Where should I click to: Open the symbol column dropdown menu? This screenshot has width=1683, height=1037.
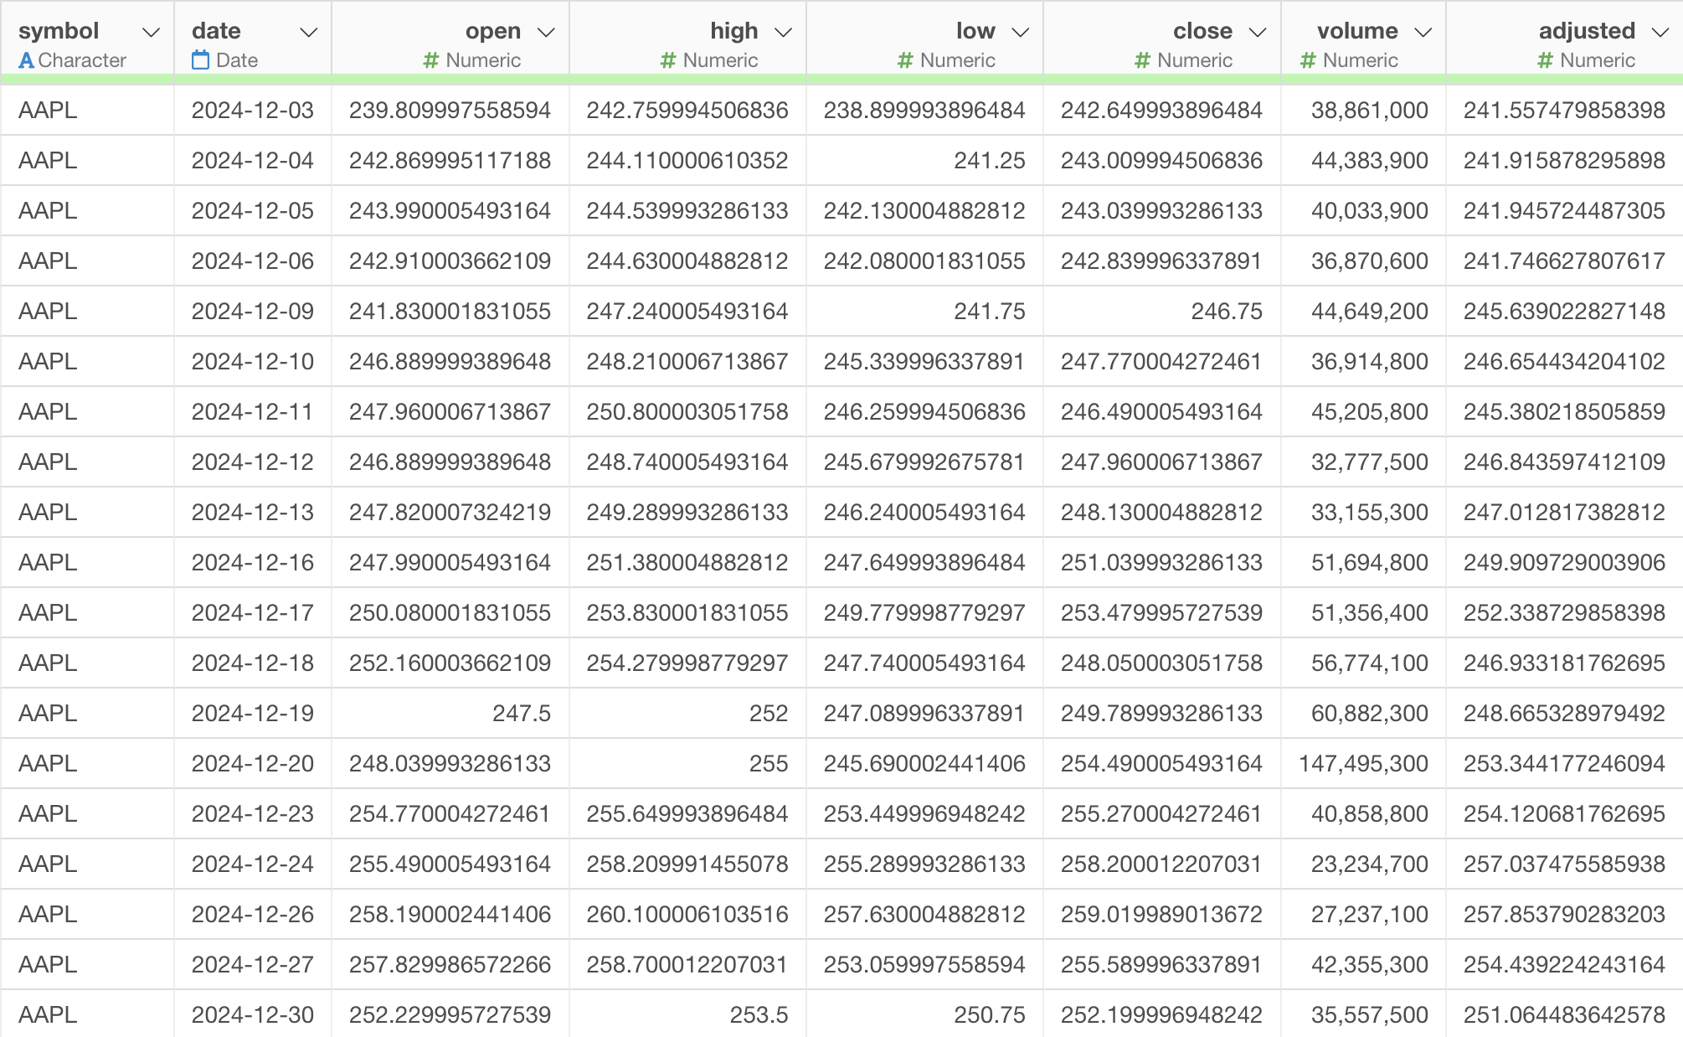(151, 33)
